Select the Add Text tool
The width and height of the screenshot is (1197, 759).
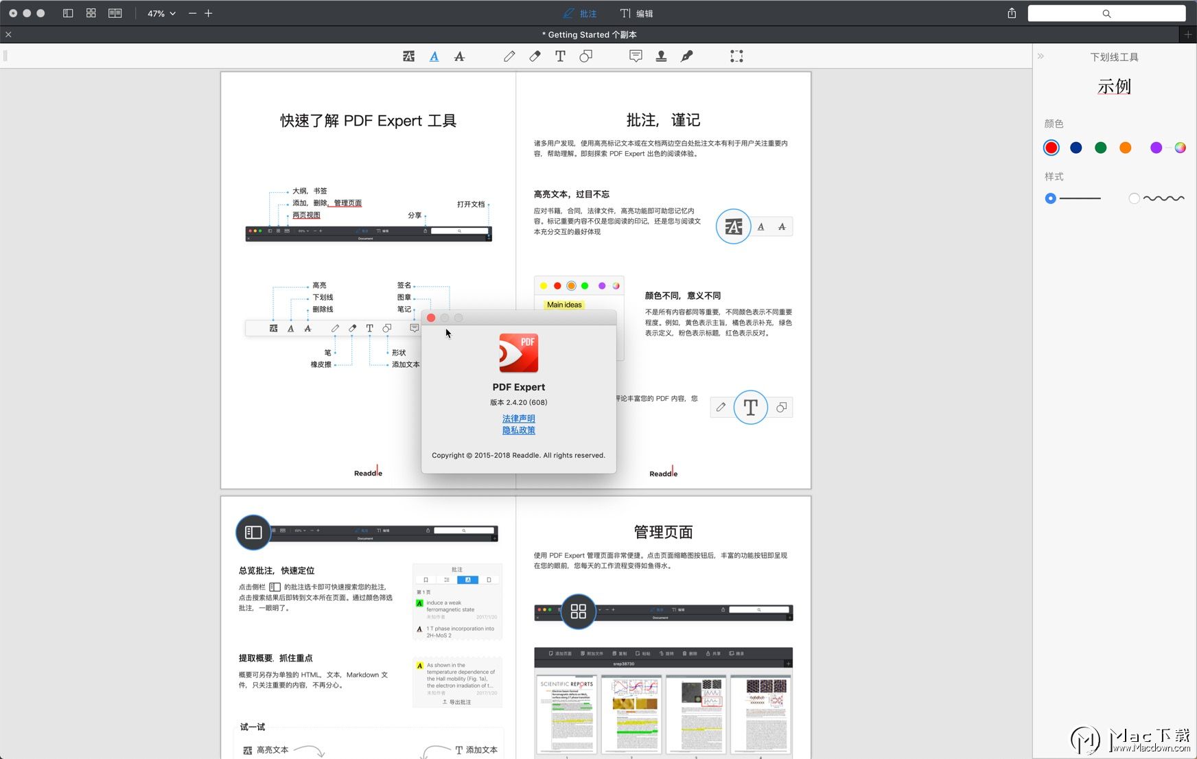(x=560, y=56)
